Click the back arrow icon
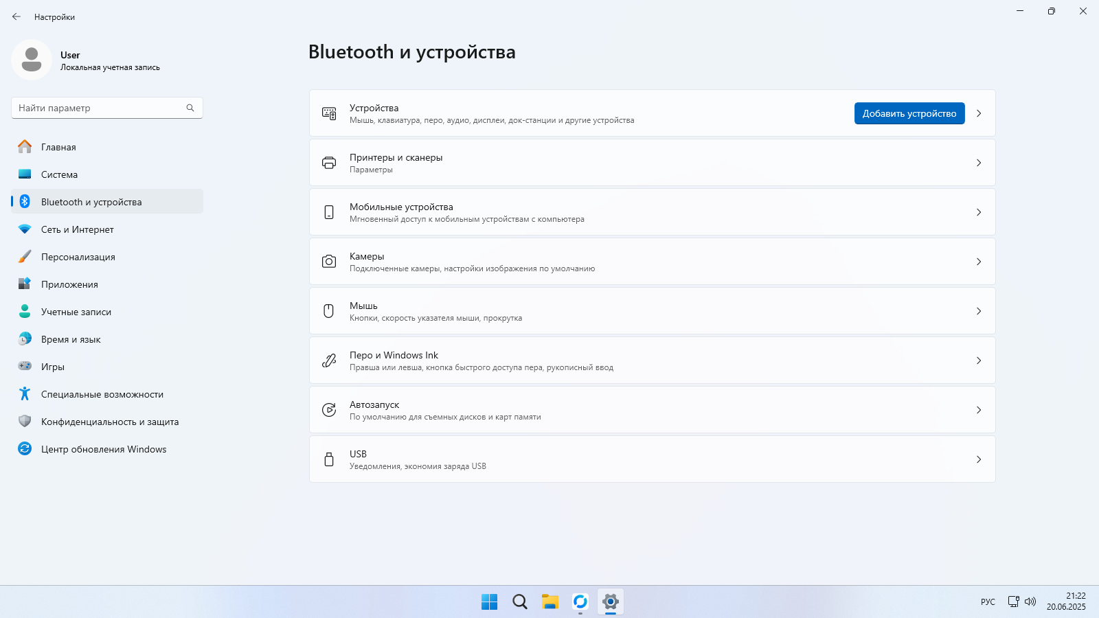 [x=16, y=16]
